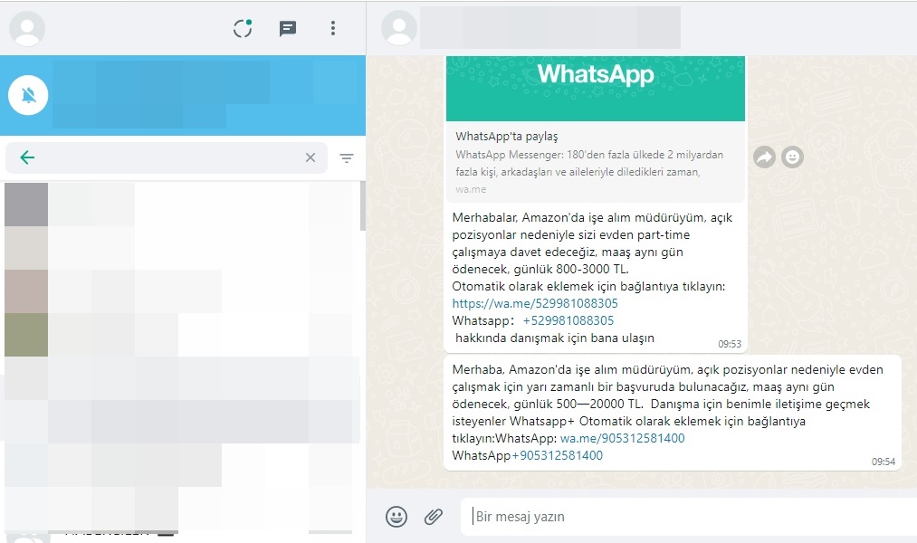Toggle the unread chats filter icon
This screenshot has width=917, height=543.
click(347, 157)
